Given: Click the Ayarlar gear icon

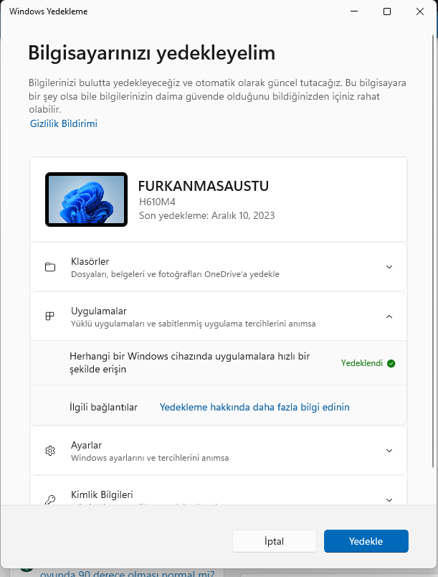Looking at the screenshot, I should (x=50, y=451).
